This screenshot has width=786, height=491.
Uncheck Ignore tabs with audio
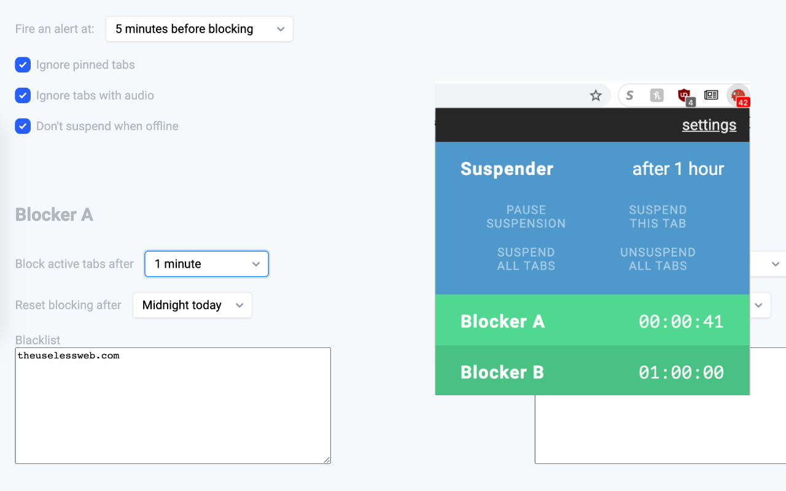click(23, 96)
